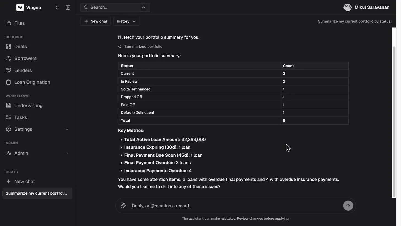Click the Settings gear icon
The height and width of the screenshot is (226, 401).
pyautogui.click(x=9, y=129)
